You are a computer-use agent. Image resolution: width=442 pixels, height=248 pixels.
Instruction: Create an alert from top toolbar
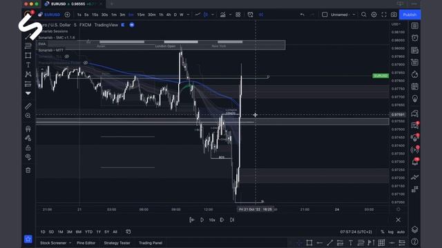coord(250,14)
